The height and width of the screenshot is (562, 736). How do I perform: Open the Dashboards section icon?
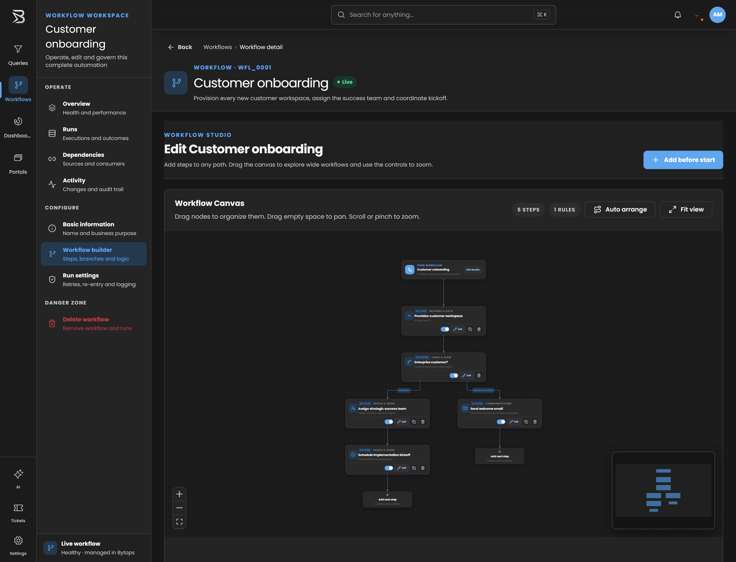18,121
